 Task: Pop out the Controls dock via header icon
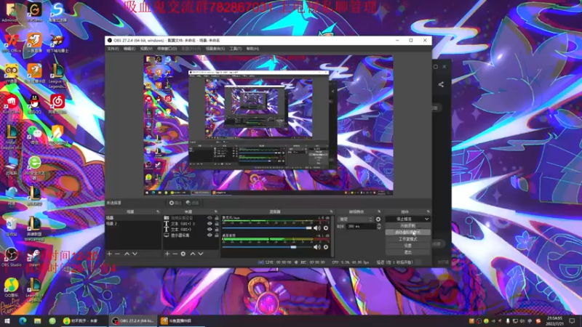428,211
